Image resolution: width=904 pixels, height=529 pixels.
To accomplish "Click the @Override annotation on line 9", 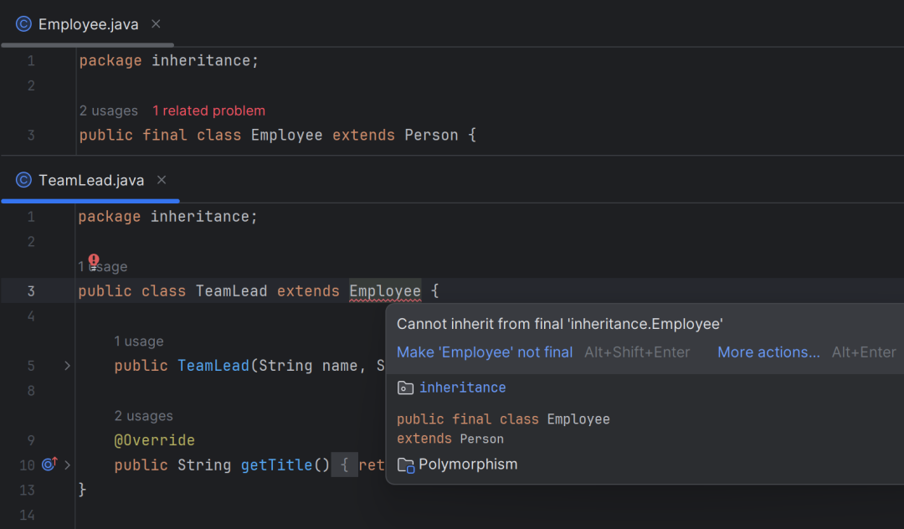I will (x=155, y=440).
